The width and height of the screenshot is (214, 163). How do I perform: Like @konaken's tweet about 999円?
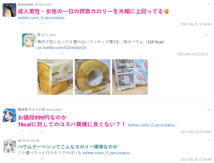(42, 131)
